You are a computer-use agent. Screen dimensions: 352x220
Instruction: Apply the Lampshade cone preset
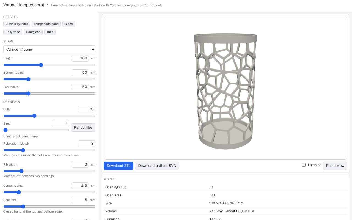tap(46, 24)
